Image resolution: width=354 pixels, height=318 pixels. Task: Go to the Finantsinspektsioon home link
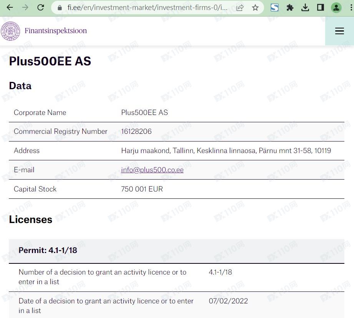coord(55,31)
